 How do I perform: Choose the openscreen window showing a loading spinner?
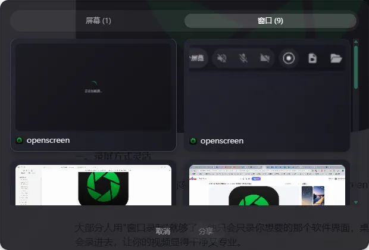(x=93, y=95)
